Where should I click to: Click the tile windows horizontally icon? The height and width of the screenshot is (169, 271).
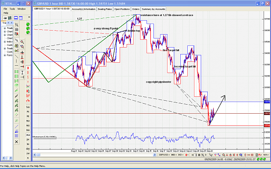(x=16, y=18)
